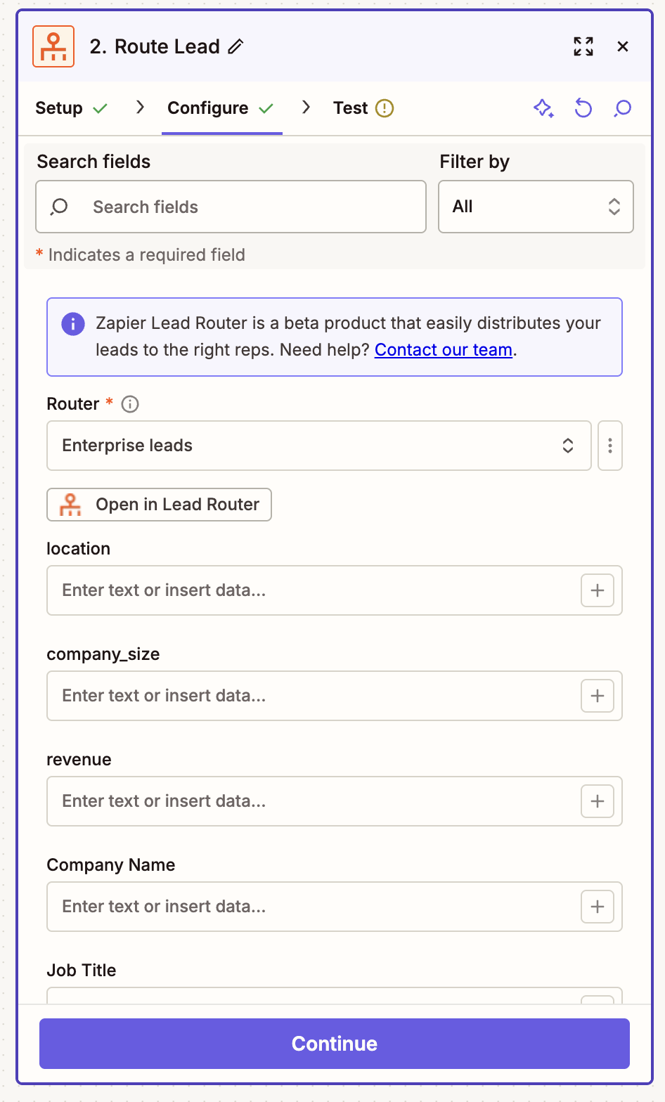Screen dimensions: 665x1102
Task: Click chevron between Setup and Configure
Action: [x=140, y=108]
